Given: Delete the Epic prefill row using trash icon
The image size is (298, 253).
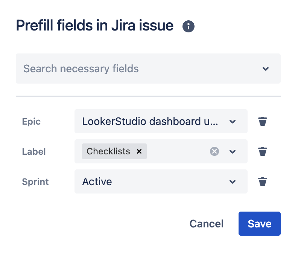Looking at the screenshot, I should click(263, 121).
